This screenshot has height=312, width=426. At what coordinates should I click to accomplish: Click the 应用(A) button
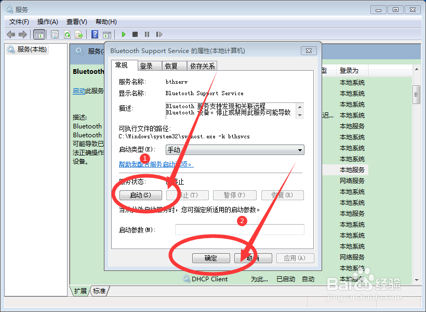click(x=295, y=258)
